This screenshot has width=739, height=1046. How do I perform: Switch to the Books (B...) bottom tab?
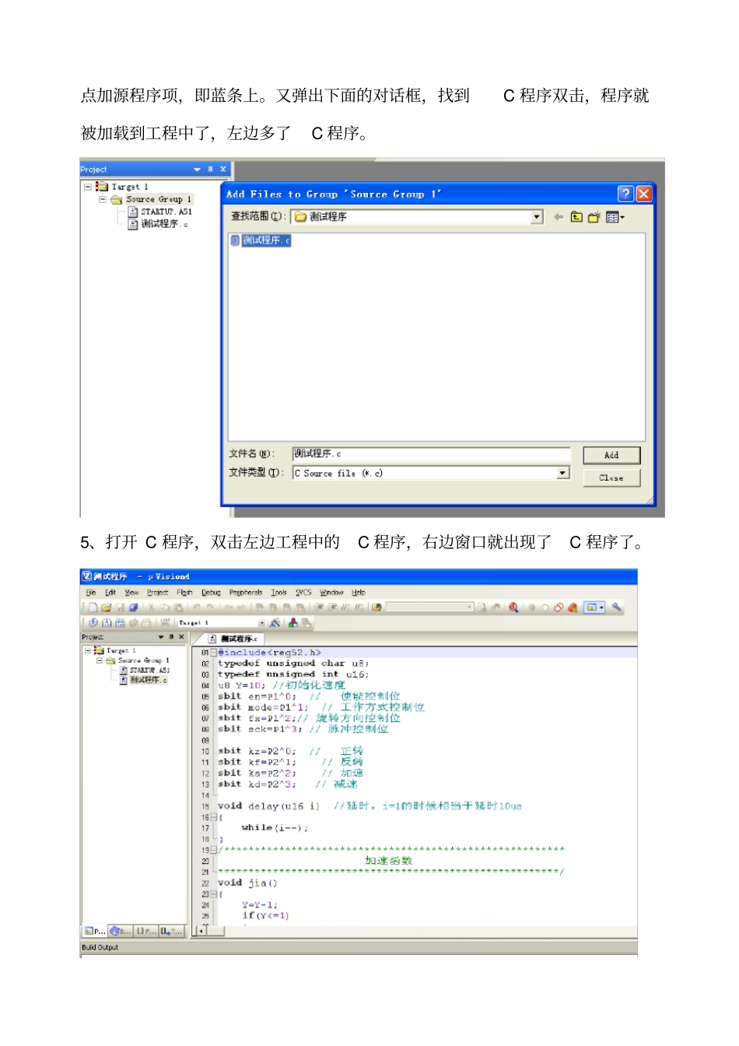[120, 931]
